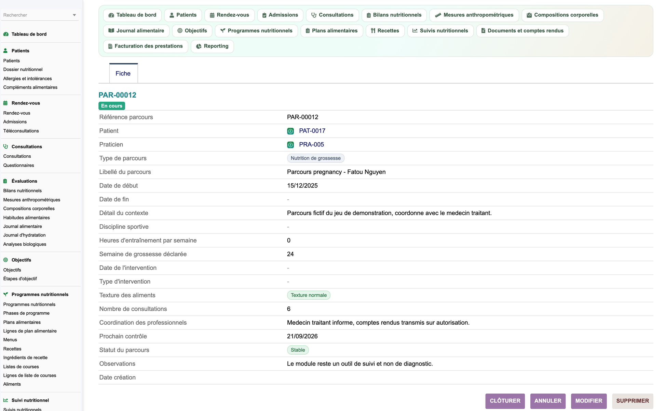
Task: Go to Téléconsultations in sidebar
Action: [x=21, y=131]
